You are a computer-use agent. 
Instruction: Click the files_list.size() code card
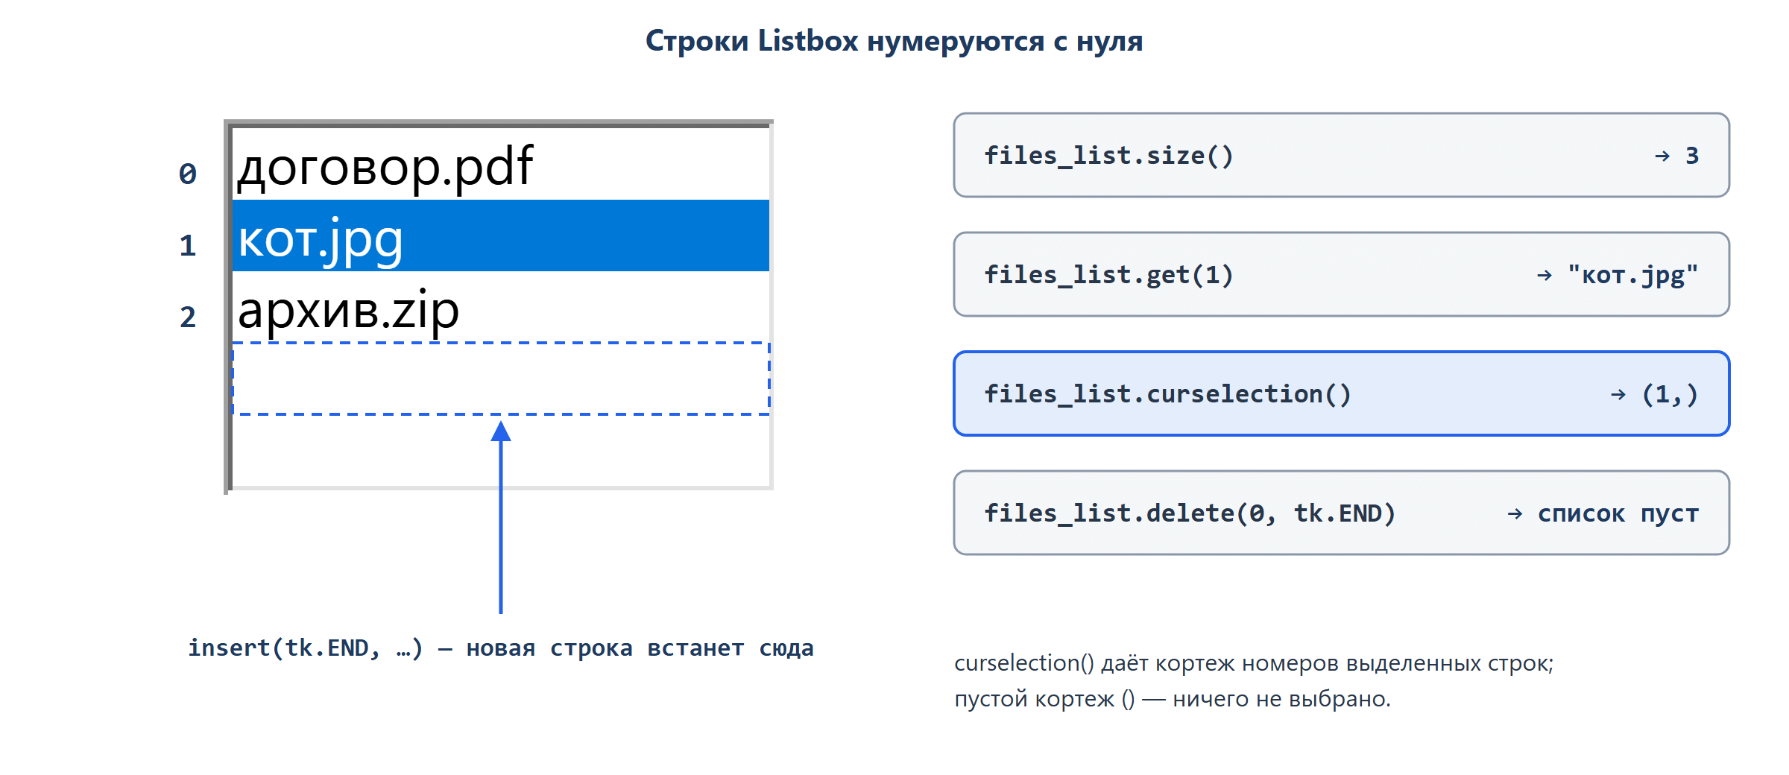click(1342, 155)
